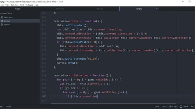The height and width of the screenshot is (109, 195).
Task: Open the Selection menu
Action: pyautogui.click(x=15, y=5)
